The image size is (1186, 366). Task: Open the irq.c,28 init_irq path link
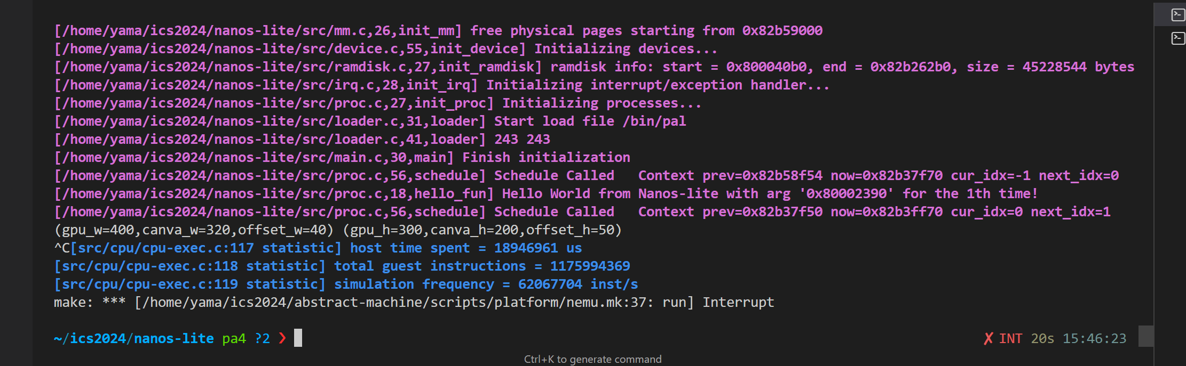(265, 85)
